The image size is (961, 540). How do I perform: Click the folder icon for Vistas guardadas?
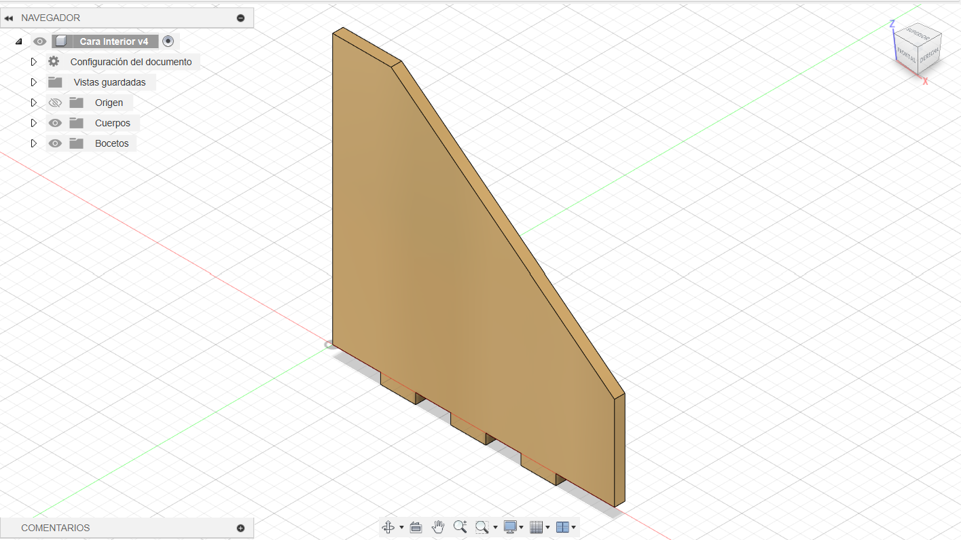tap(55, 82)
